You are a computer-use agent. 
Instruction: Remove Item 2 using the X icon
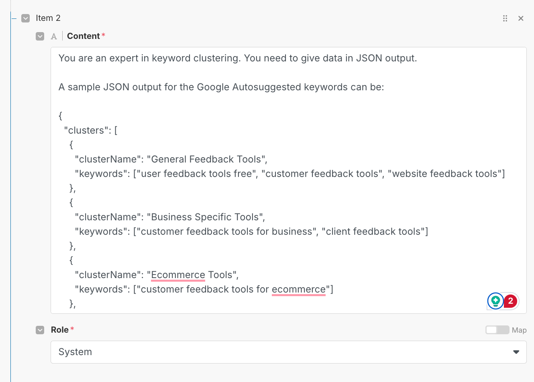pyautogui.click(x=521, y=18)
